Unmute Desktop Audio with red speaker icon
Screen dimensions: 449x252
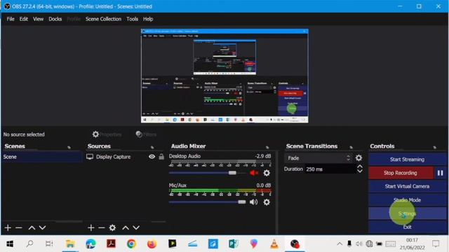click(x=254, y=173)
